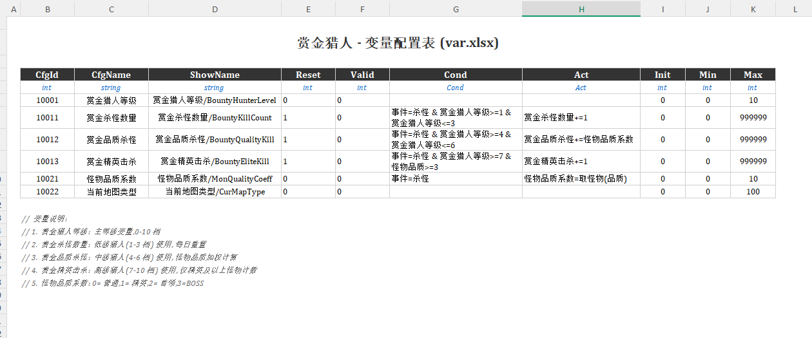Click the CfgId table header cell

click(48, 75)
